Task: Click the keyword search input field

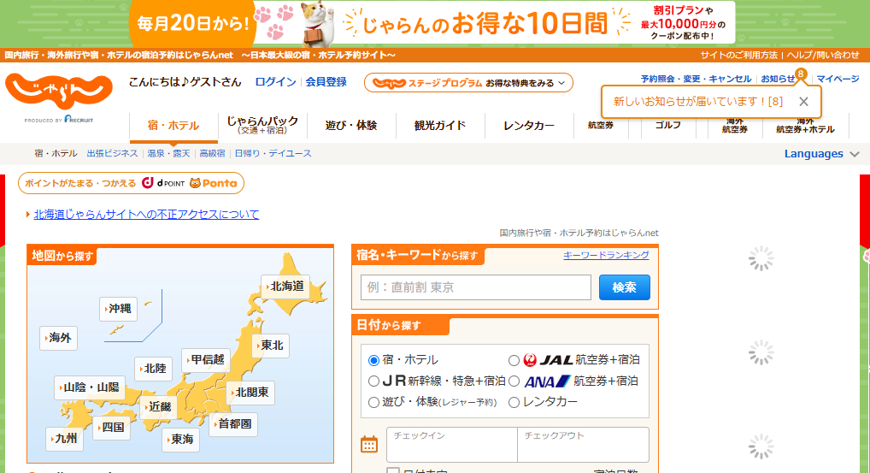Action: coord(476,287)
